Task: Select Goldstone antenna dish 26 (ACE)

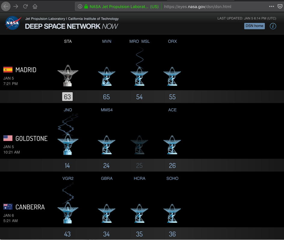Action: (172, 145)
